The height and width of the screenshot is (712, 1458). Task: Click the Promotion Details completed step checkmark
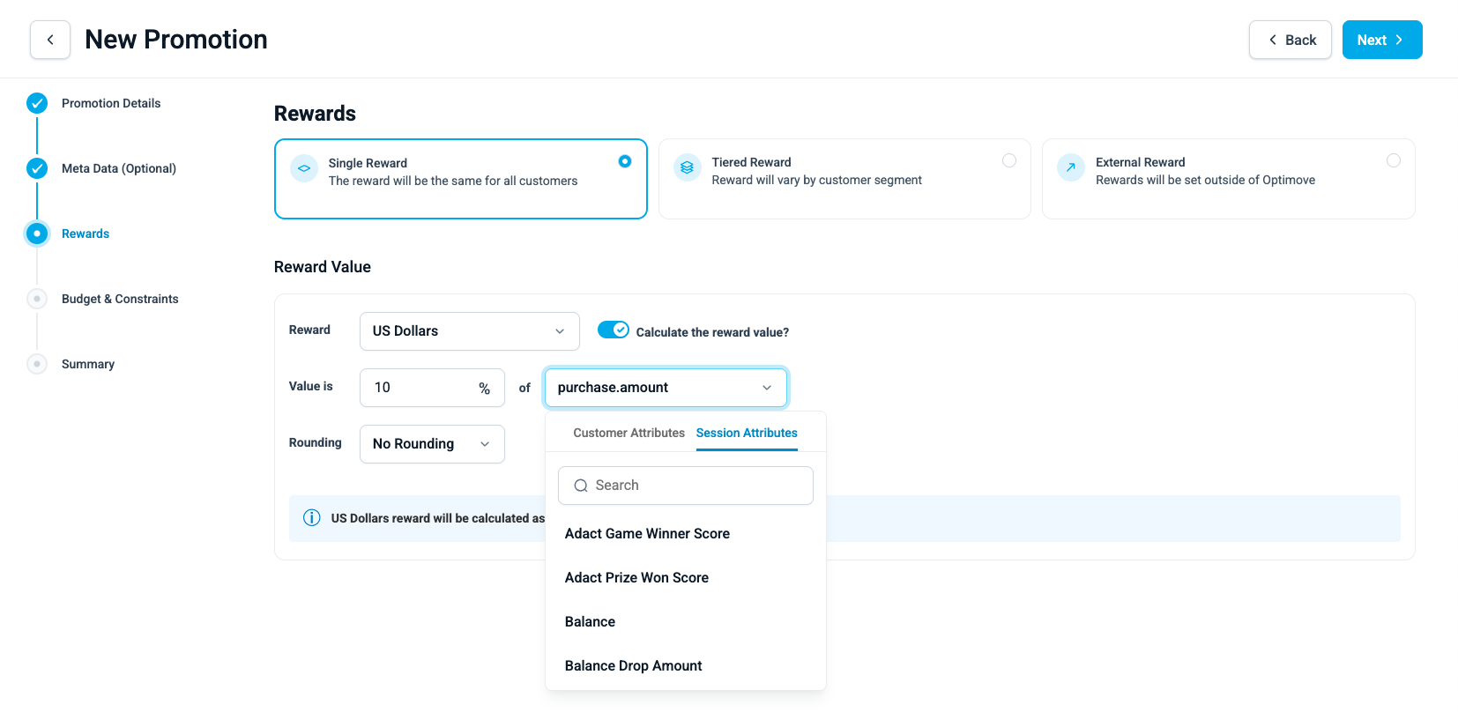pos(37,103)
